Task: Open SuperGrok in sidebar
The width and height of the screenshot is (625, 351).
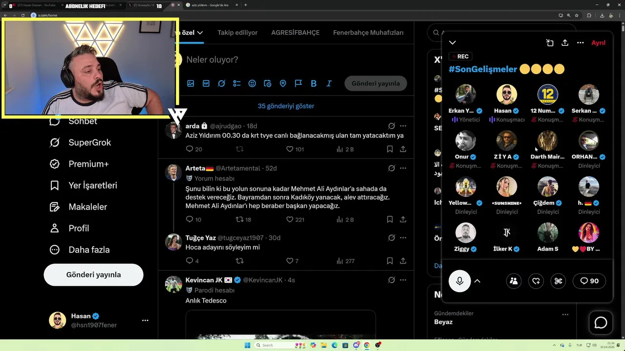Action: click(x=81, y=142)
